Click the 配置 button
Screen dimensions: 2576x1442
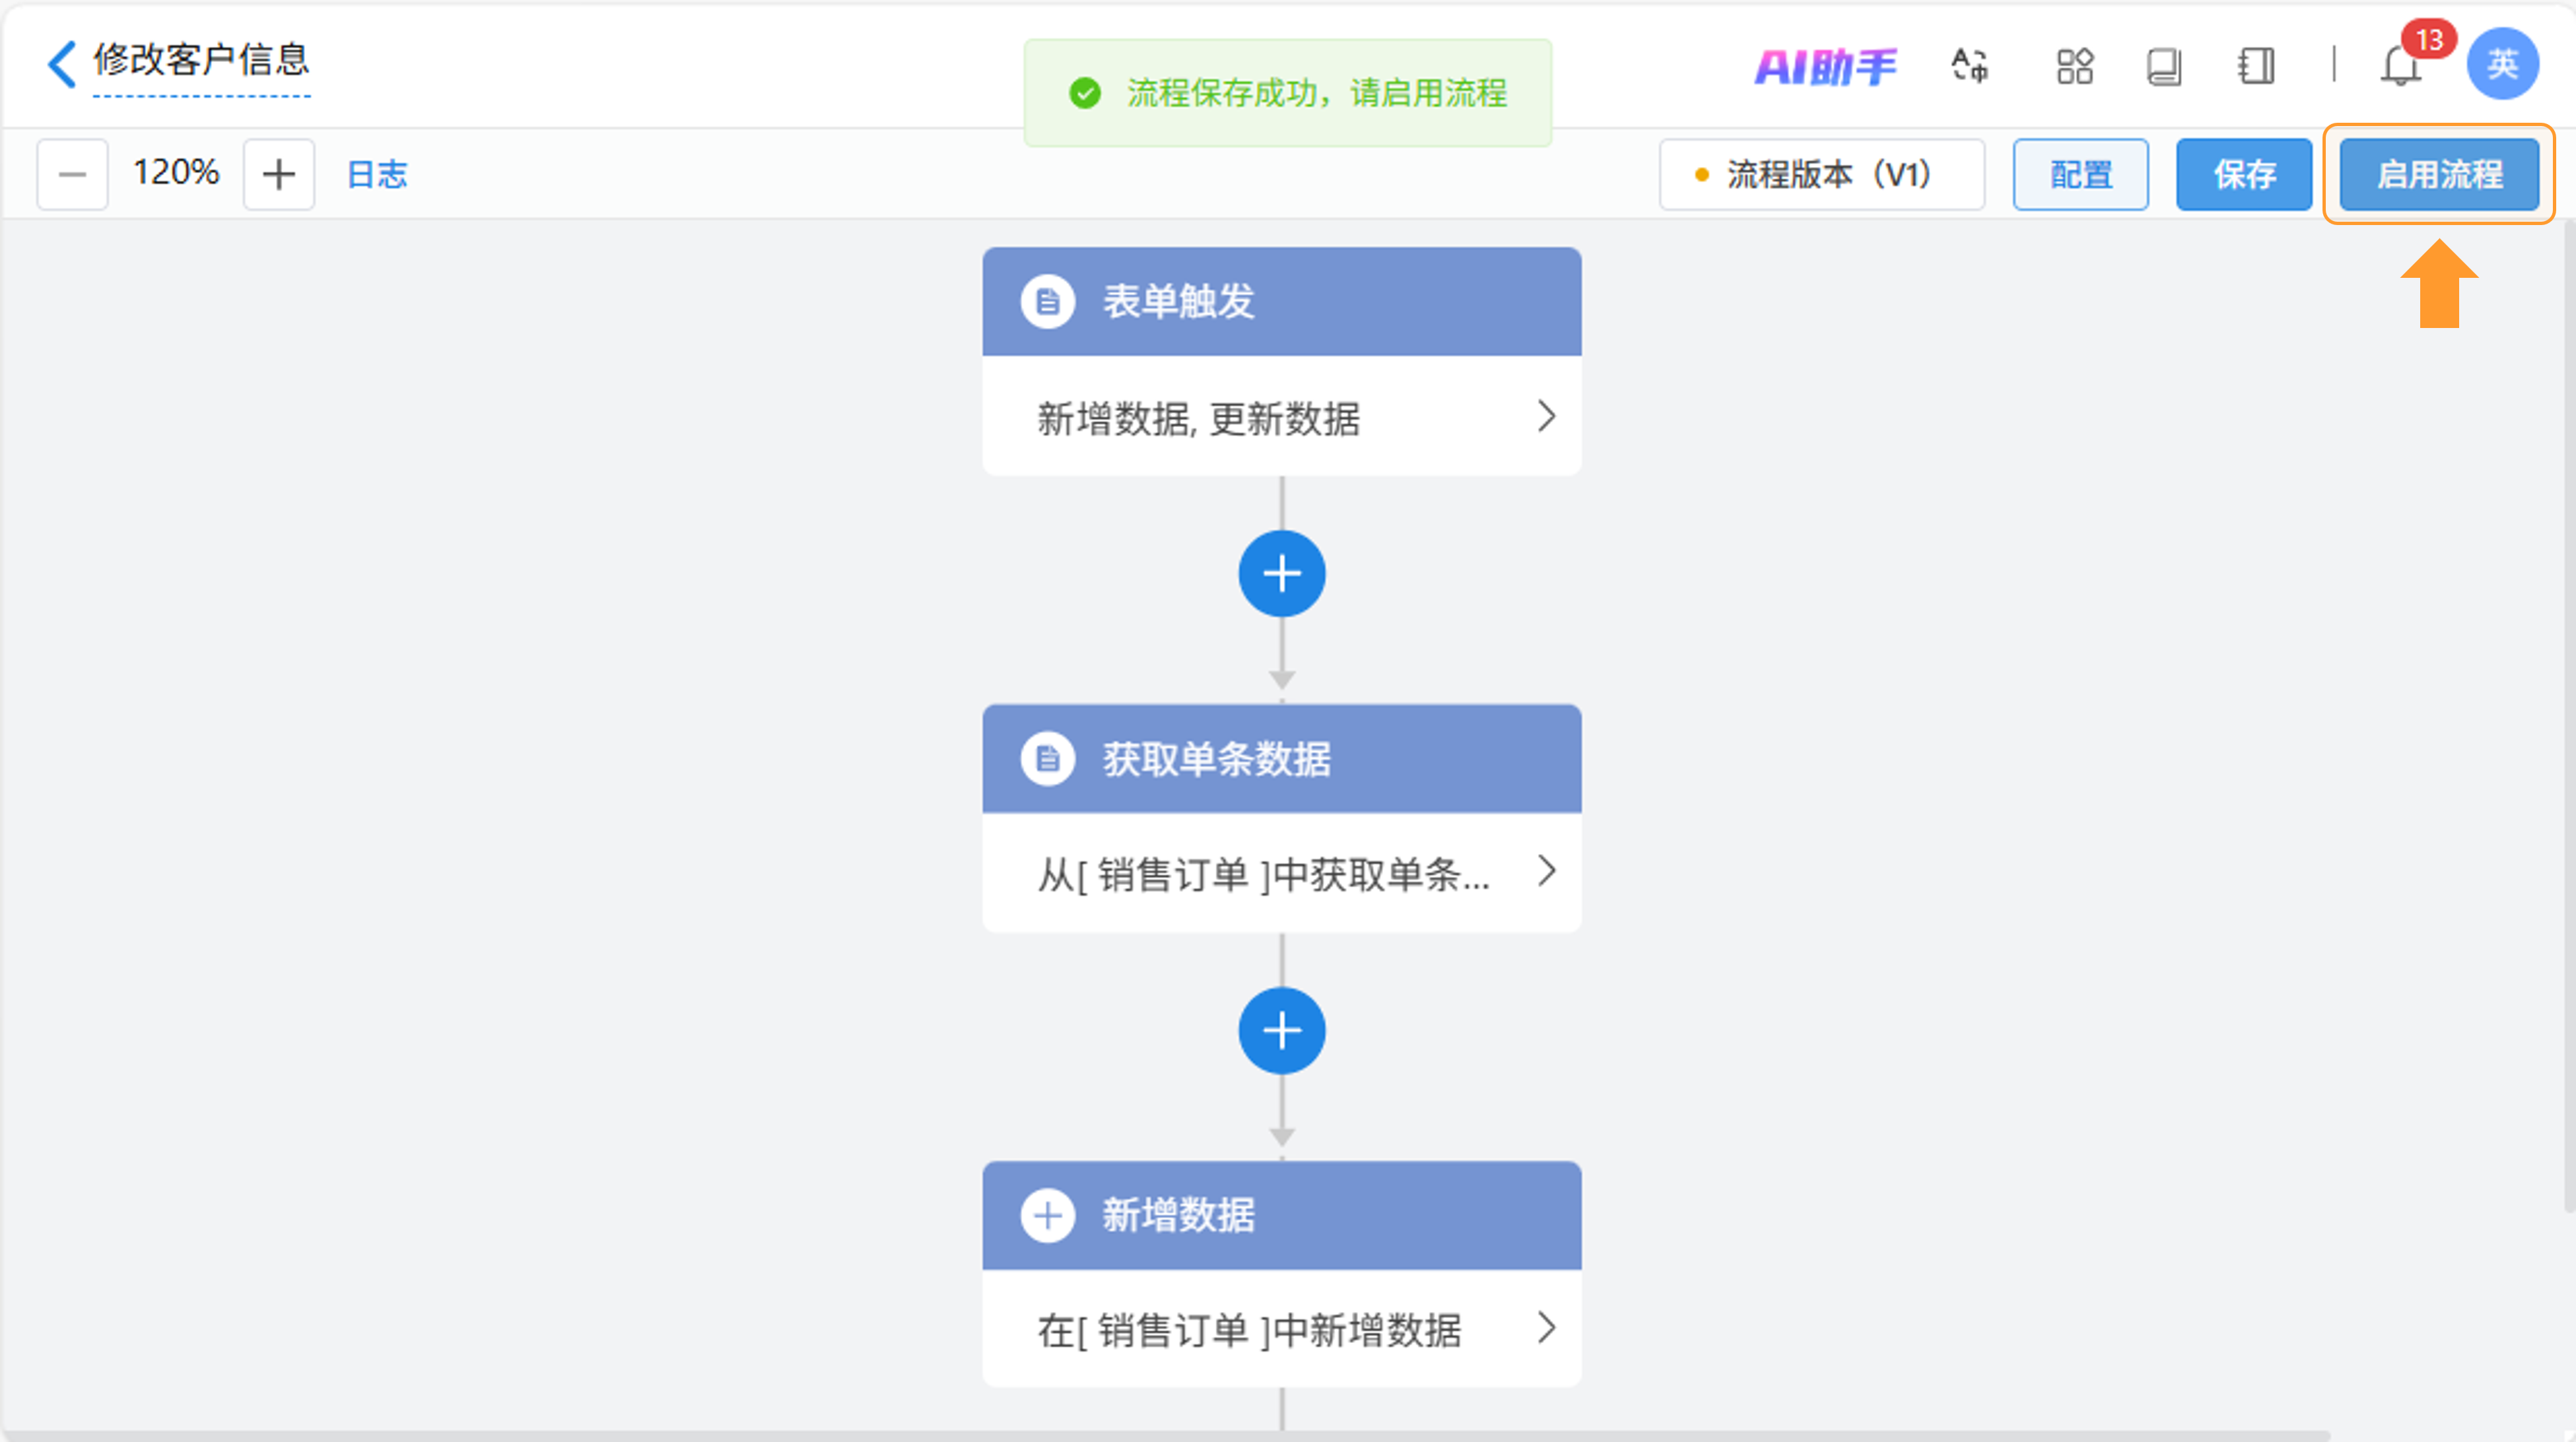pos(2080,174)
